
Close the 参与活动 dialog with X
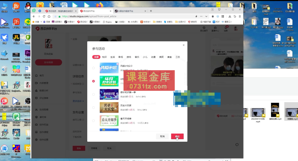pyautogui.click(x=184, y=45)
